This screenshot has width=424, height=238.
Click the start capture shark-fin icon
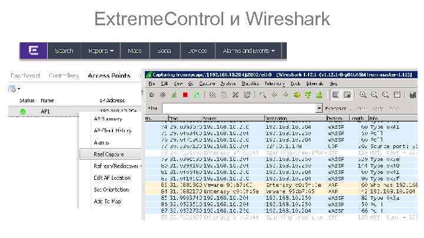pos(174,95)
